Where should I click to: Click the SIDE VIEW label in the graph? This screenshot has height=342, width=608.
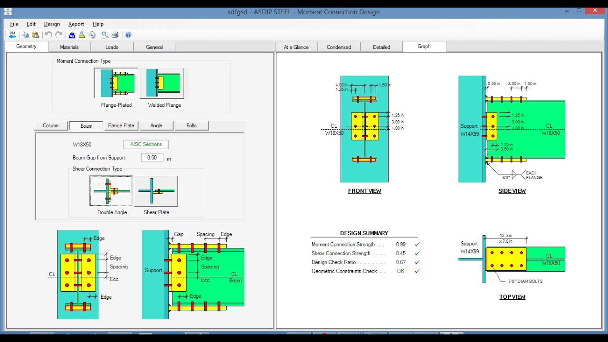tap(512, 191)
